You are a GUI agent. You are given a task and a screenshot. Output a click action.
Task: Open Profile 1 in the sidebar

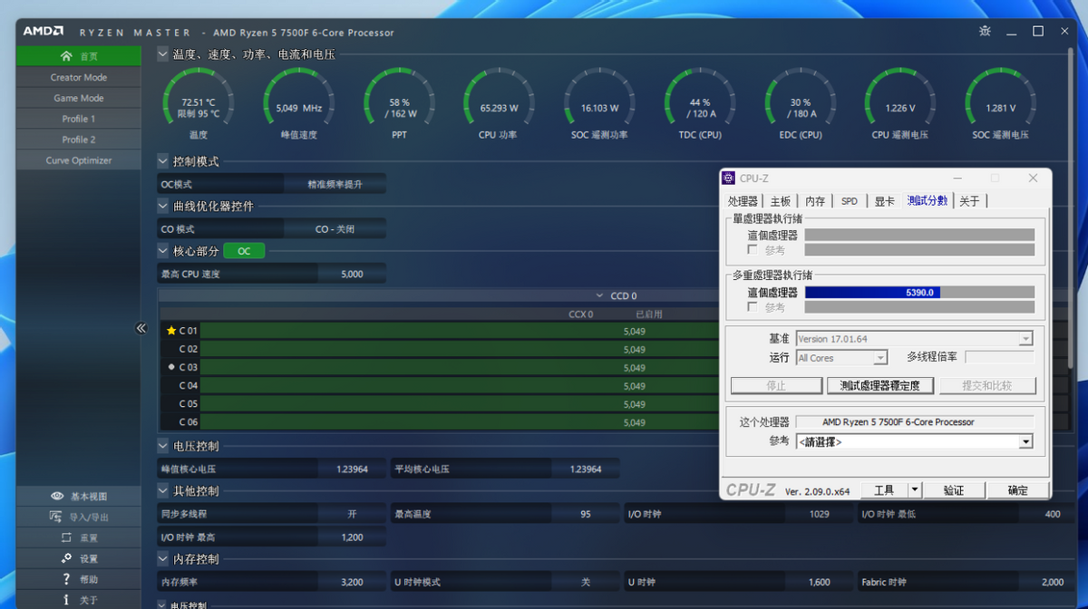79,119
